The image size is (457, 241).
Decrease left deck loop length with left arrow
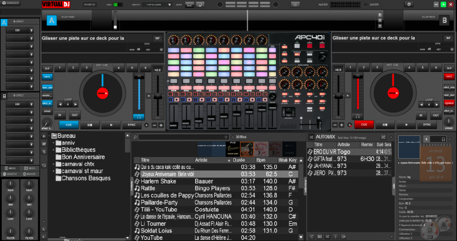coord(59,105)
